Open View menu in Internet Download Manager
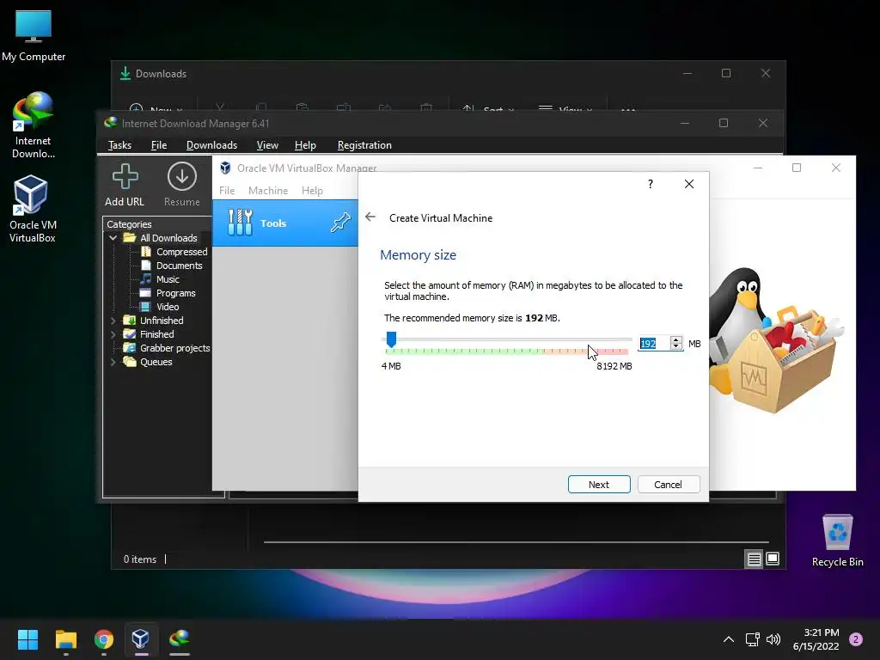Viewport: 880px width, 660px height. pos(267,144)
